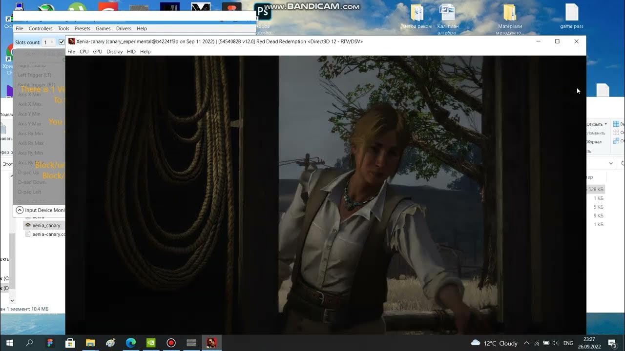
Task: Open File Explorer from taskbar
Action: pyautogui.click(x=90, y=343)
